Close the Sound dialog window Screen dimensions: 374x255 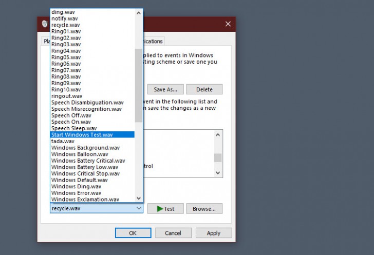click(x=228, y=24)
